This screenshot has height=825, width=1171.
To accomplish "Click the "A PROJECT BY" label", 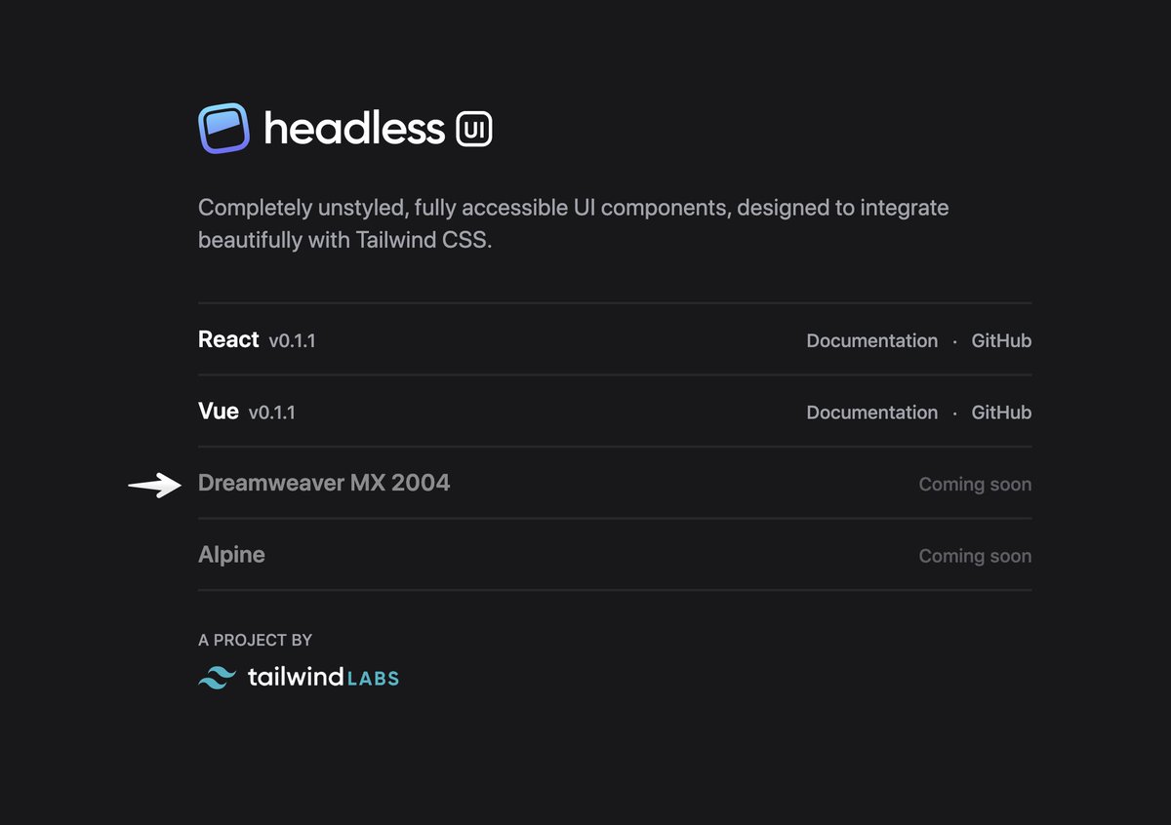I will 255,640.
